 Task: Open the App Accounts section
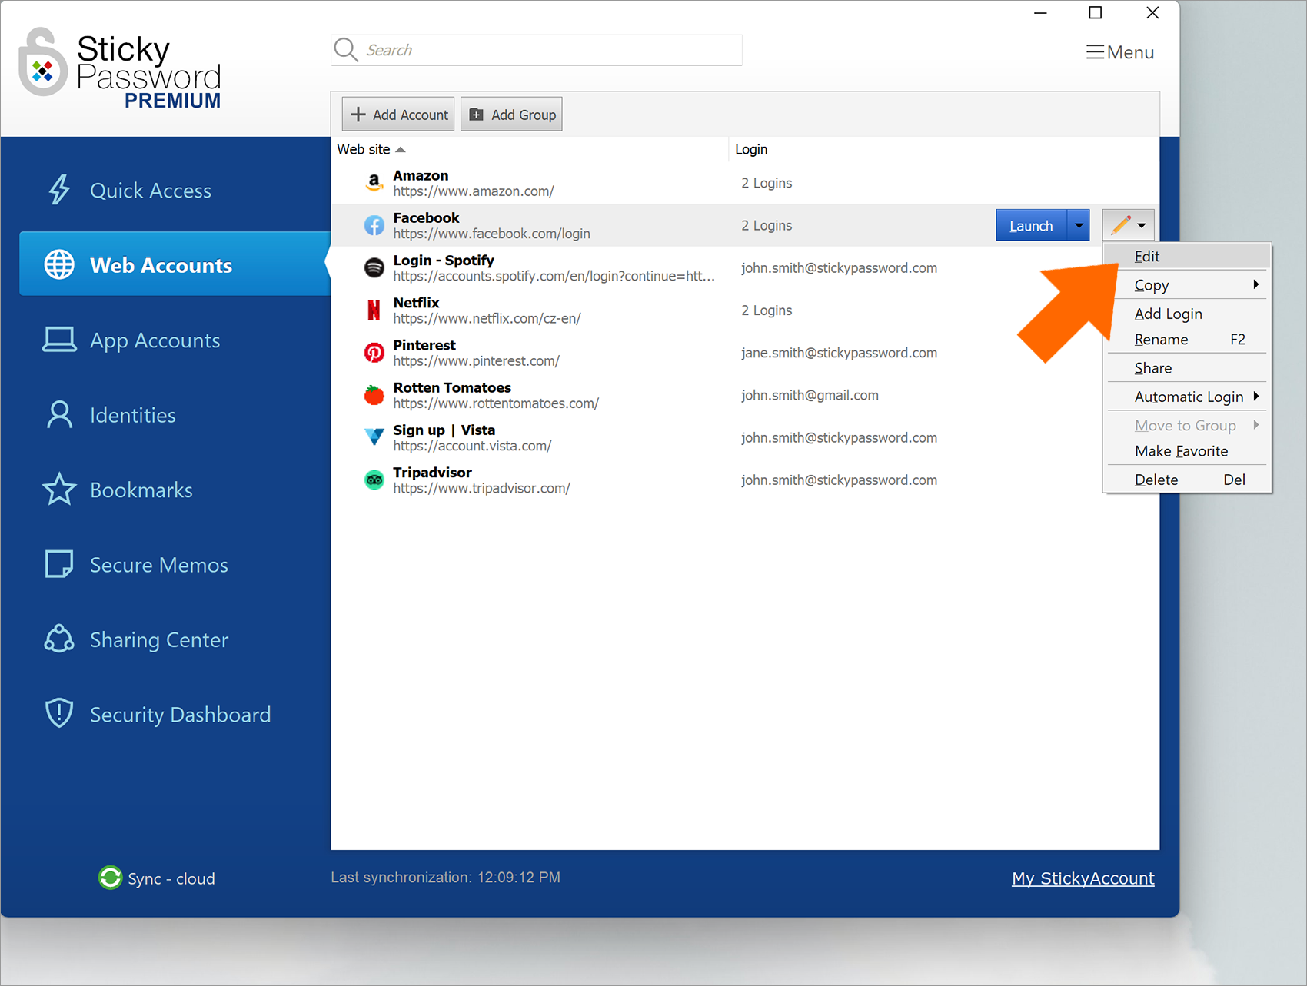pos(155,340)
